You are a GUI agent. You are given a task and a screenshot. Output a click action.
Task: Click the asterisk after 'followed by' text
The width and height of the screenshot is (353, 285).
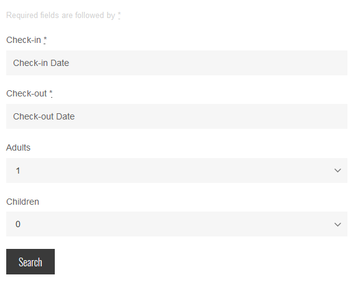tap(119, 16)
